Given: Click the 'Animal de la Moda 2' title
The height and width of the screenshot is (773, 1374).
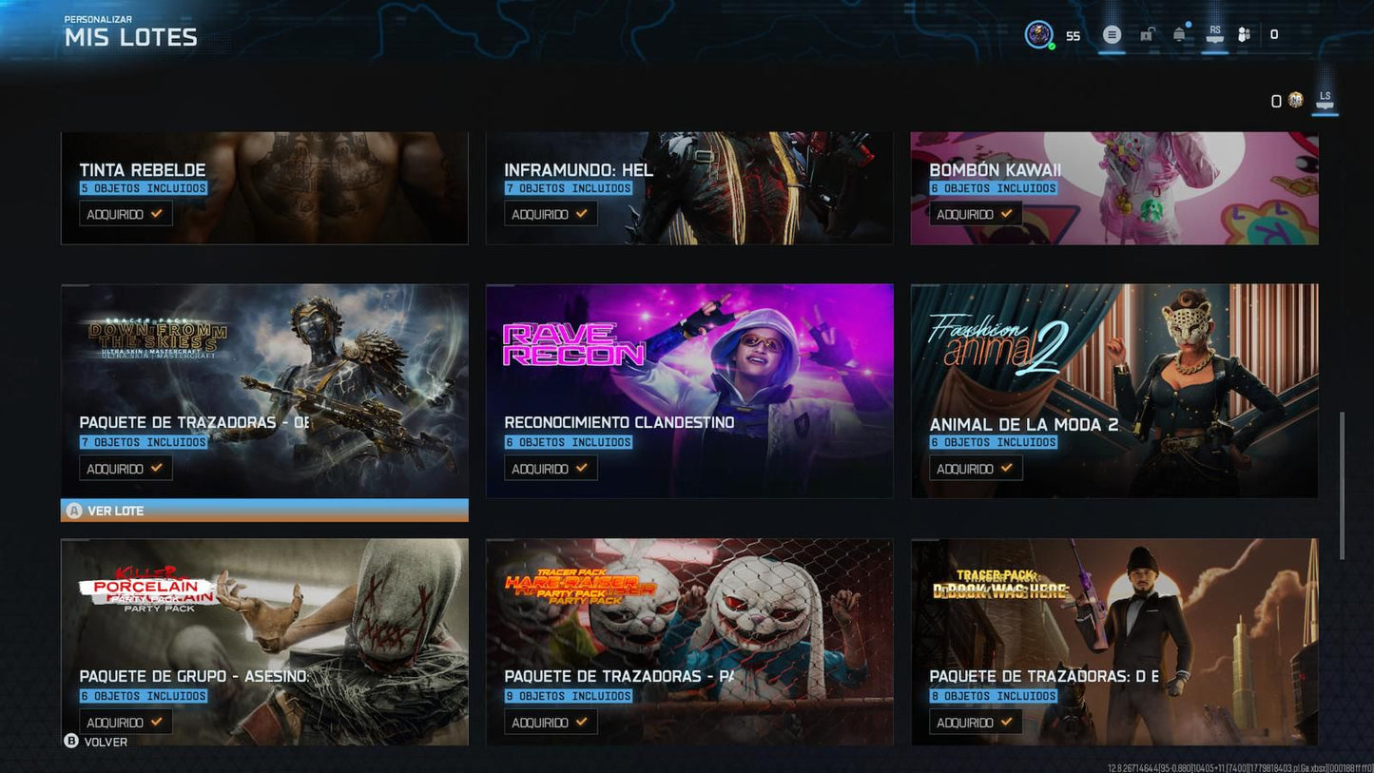Looking at the screenshot, I should click(1024, 424).
